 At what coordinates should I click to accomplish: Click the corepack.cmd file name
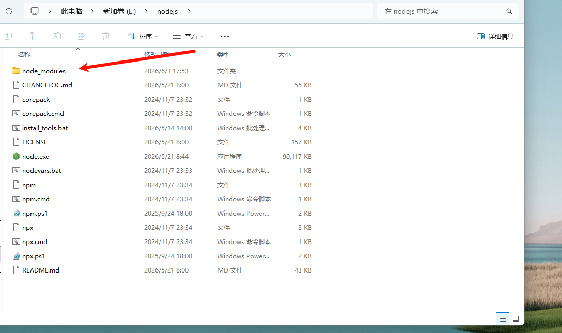pos(43,114)
